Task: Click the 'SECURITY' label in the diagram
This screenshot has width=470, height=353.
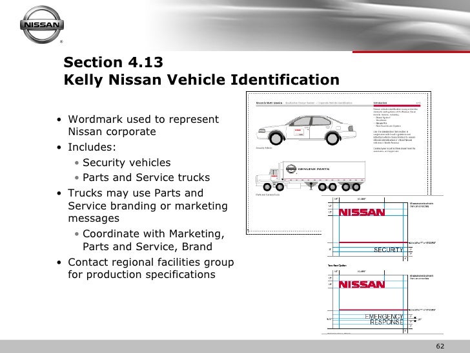Action: [388, 250]
